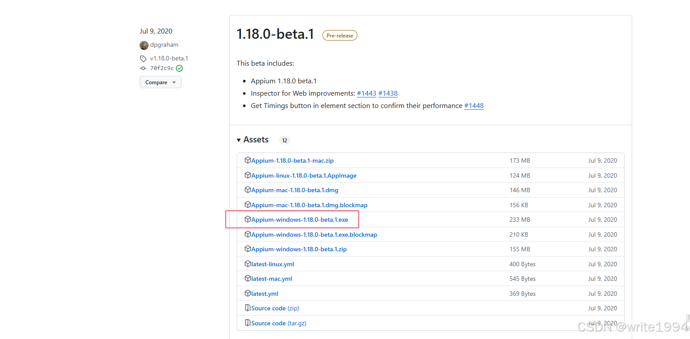Open commit 70f2c9c link
Screen dimensions: 690x339
(x=162, y=68)
